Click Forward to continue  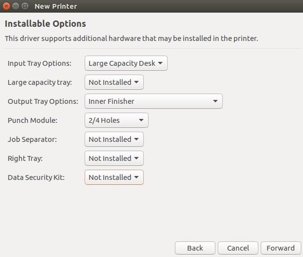pos(281,248)
